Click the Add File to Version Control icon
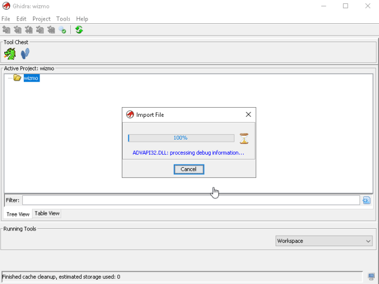The height and width of the screenshot is (284, 379). pyautogui.click(x=6, y=30)
